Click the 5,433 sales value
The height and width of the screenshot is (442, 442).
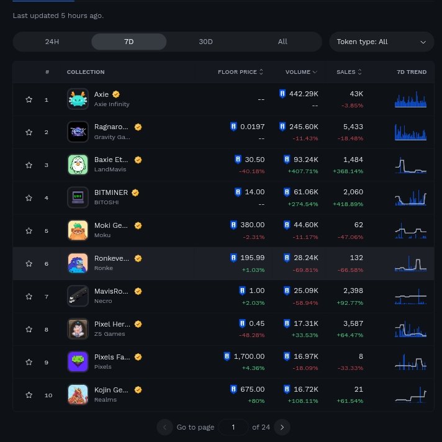[x=353, y=127]
